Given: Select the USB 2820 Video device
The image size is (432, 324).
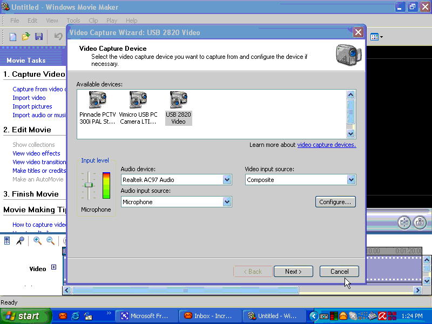Looking at the screenshot, I should click(178, 108).
